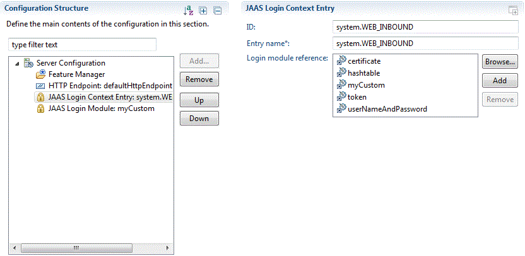
Task: Collapse the Server Configuration tree node
Action: 17,63
